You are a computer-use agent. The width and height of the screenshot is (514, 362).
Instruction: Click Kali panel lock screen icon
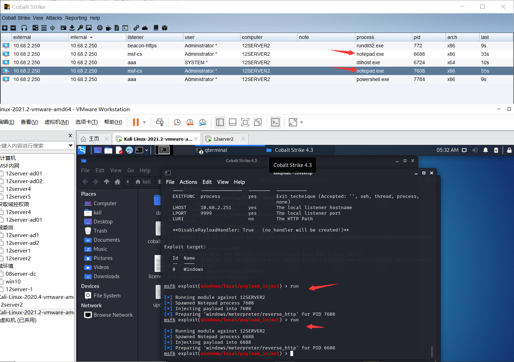pos(509,150)
